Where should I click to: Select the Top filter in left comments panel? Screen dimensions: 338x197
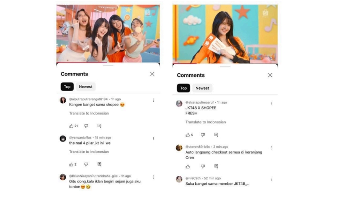tap(67, 87)
